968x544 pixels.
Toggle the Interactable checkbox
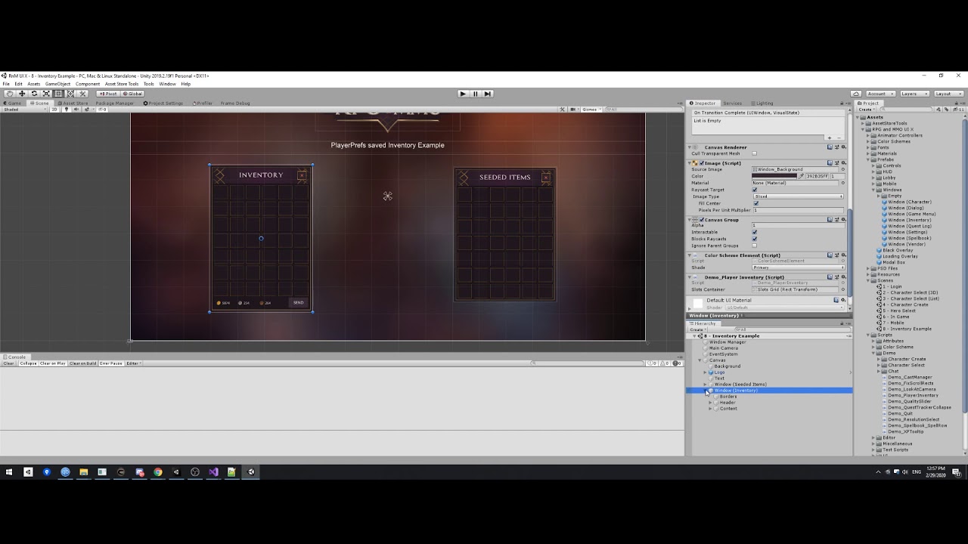pos(755,232)
